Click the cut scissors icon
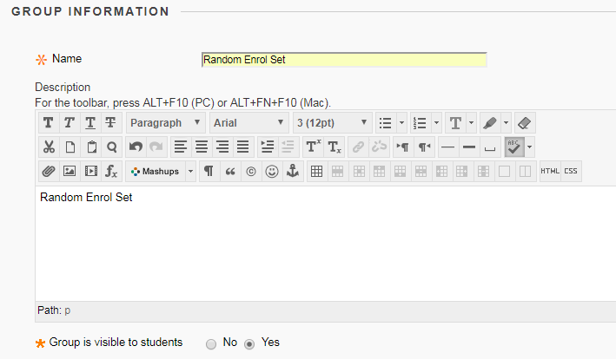The image size is (616, 359). (49, 147)
